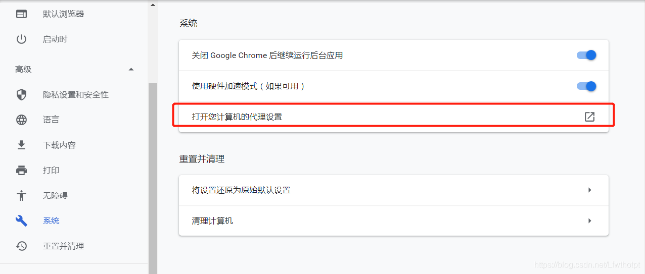The image size is (645, 274).
Task: Open arrow for 将设置还原为原始默认设置
Action: point(589,190)
